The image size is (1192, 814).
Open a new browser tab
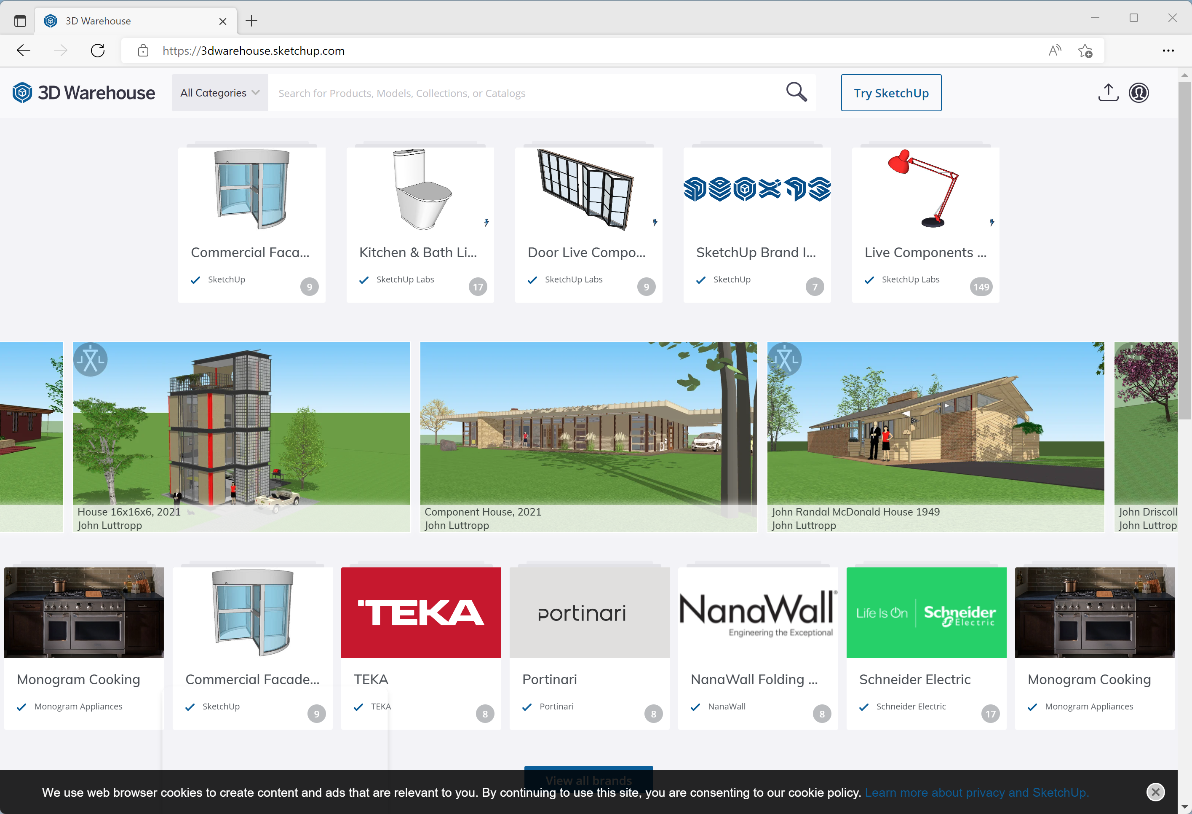click(251, 21)
